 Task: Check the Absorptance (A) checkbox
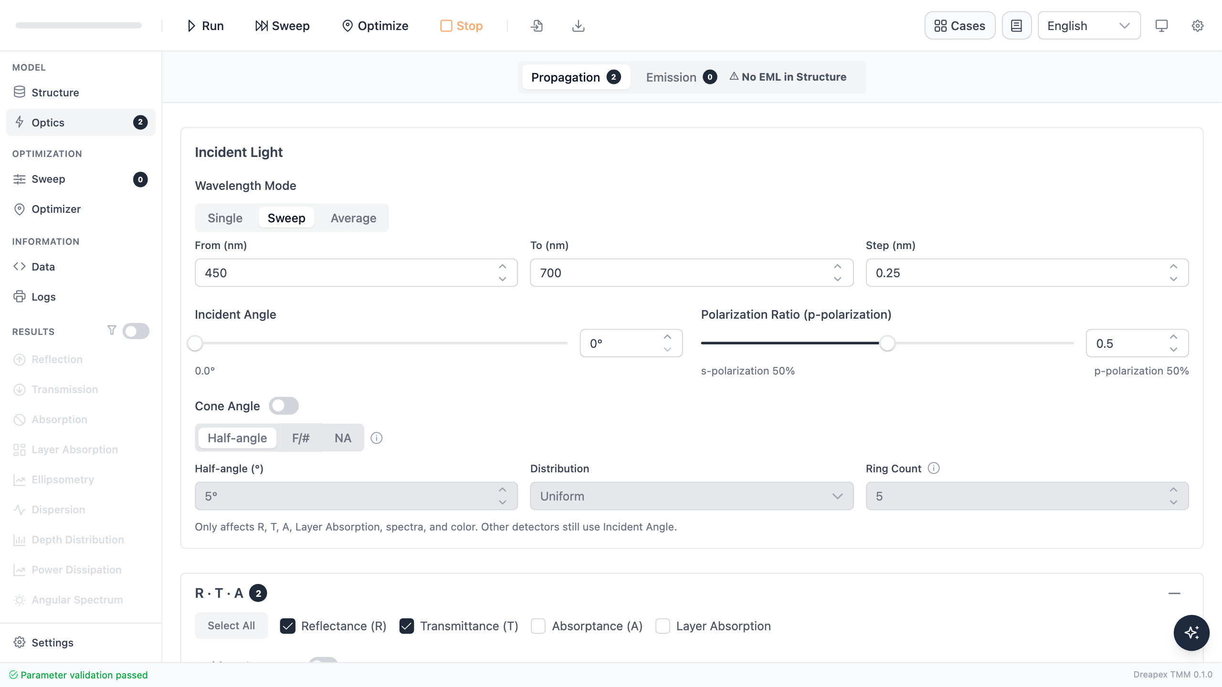pyautogui.click(x=538, y=626)
